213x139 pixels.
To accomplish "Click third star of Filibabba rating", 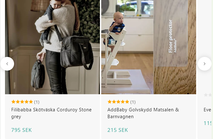I will [22, 102].
